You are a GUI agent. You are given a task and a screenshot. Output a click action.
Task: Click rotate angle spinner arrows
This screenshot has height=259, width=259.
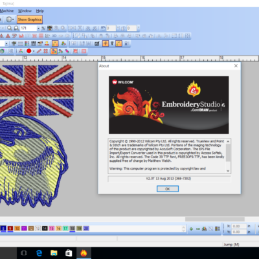(x=118, y=28)
